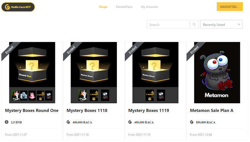The height and width of the screenshot is (142, 250).
Task: Click the Ended ribbon on Round One card
Action: tap(9, 50)
